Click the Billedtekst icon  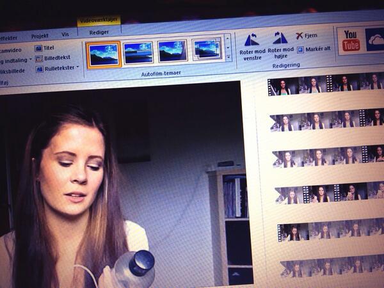pyautogui.click(x=39, y=59)
